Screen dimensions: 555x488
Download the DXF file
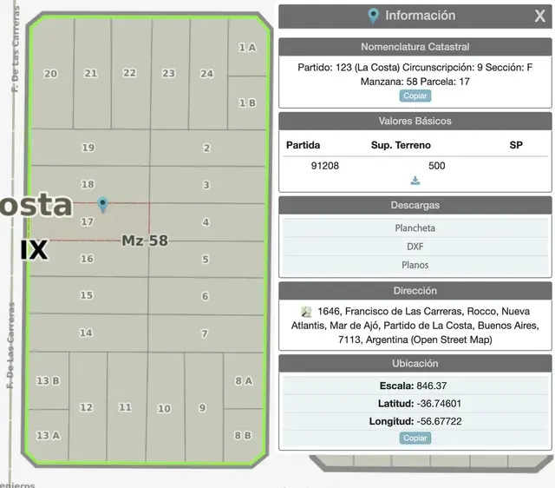[415, 247]
